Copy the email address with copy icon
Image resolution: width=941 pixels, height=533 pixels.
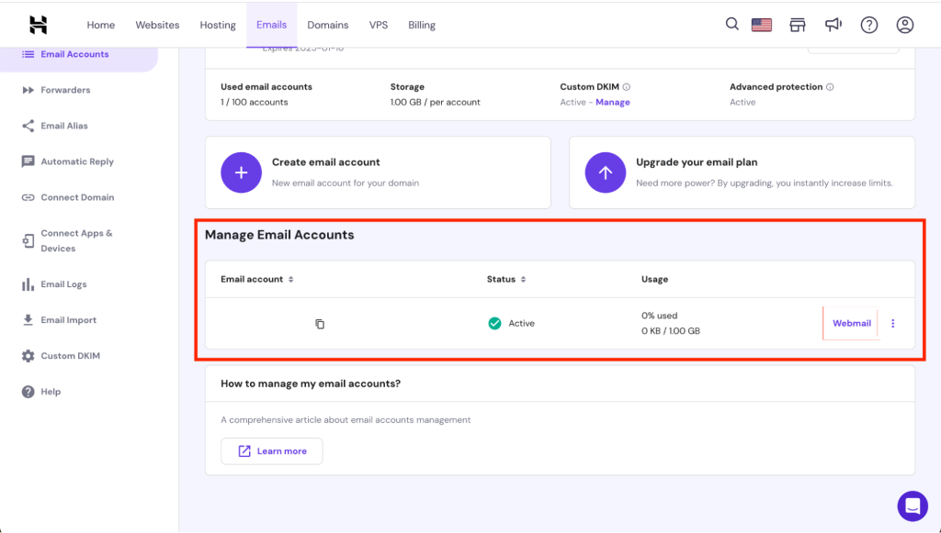320,324
